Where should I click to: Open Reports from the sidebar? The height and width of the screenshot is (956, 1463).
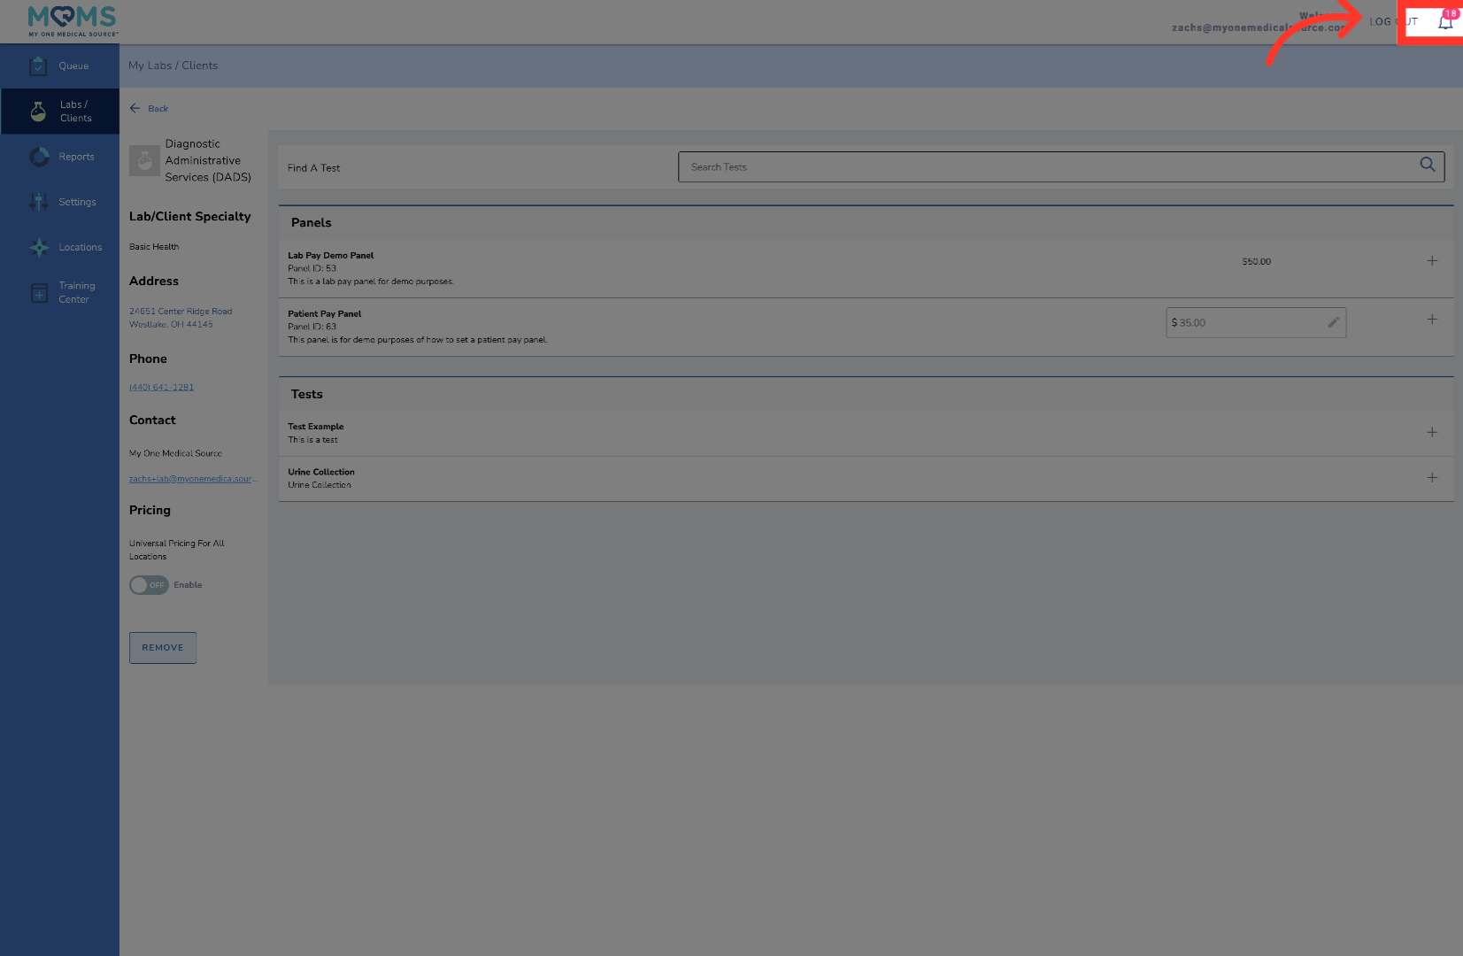tap(59, 157)
